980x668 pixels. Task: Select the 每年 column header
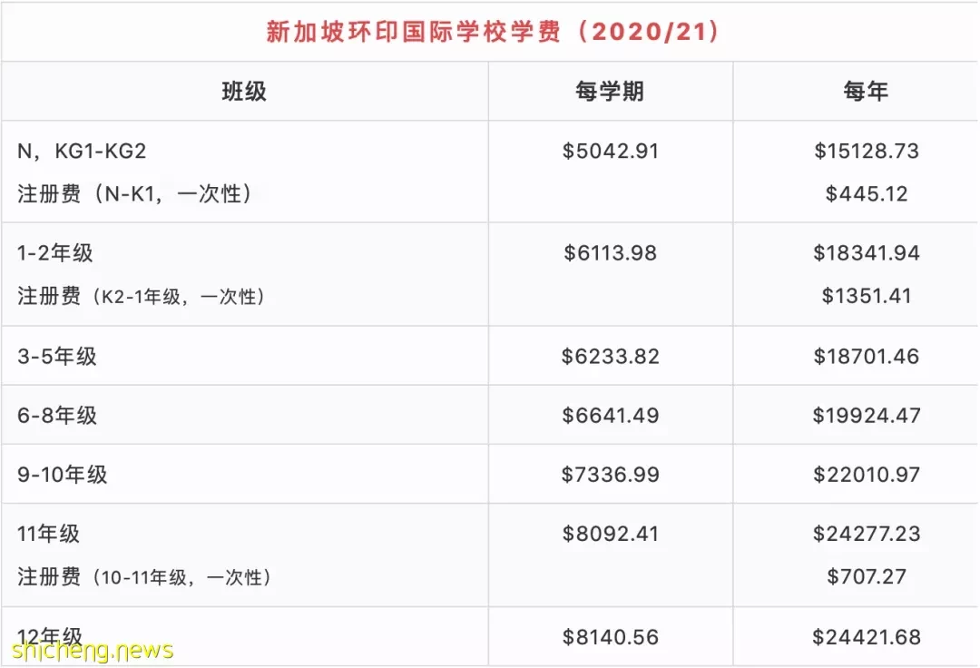click(x=866, y=92)
